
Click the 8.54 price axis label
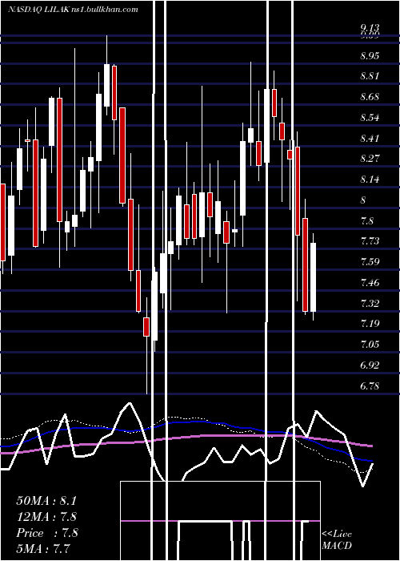pos(370,118)
